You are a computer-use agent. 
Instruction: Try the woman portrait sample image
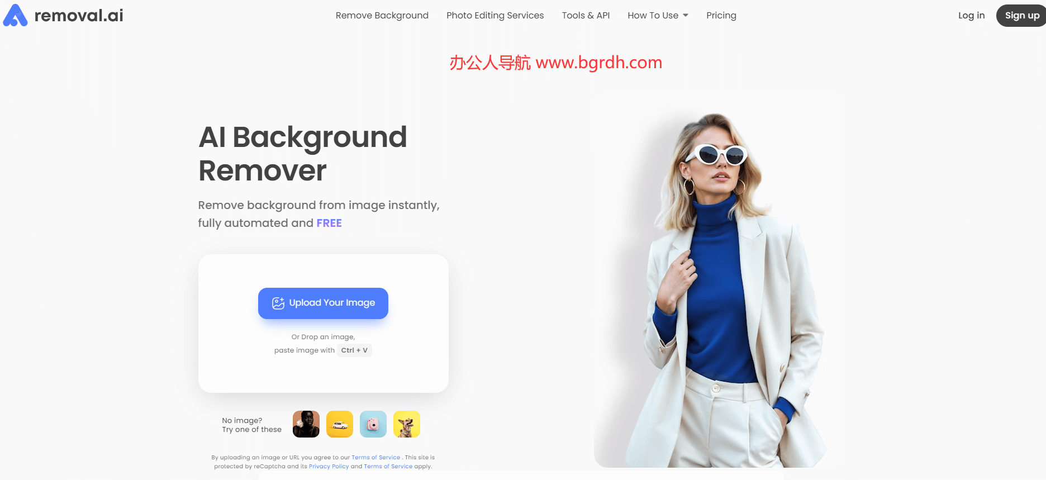(x=306, y=424)
